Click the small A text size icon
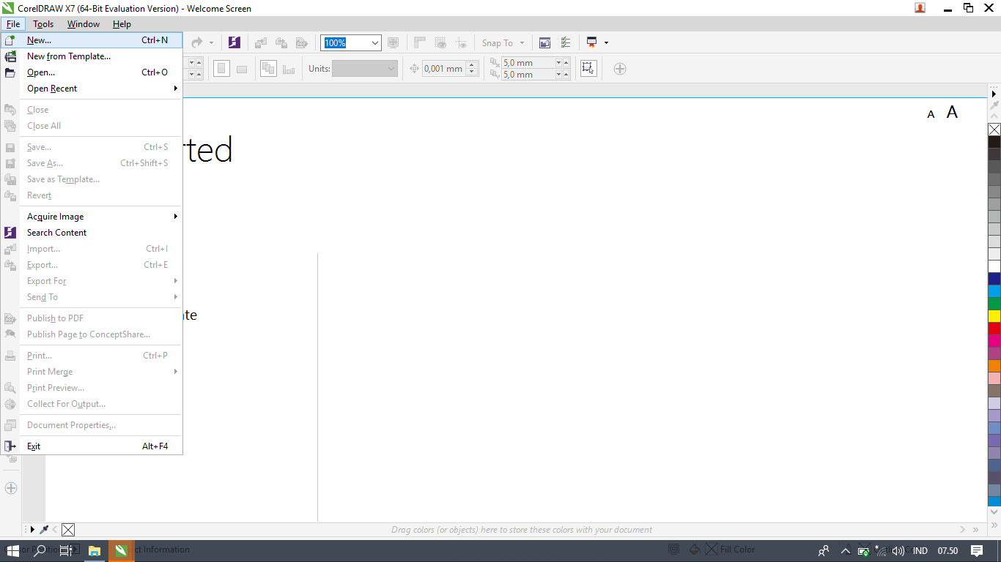 point(931,114)
